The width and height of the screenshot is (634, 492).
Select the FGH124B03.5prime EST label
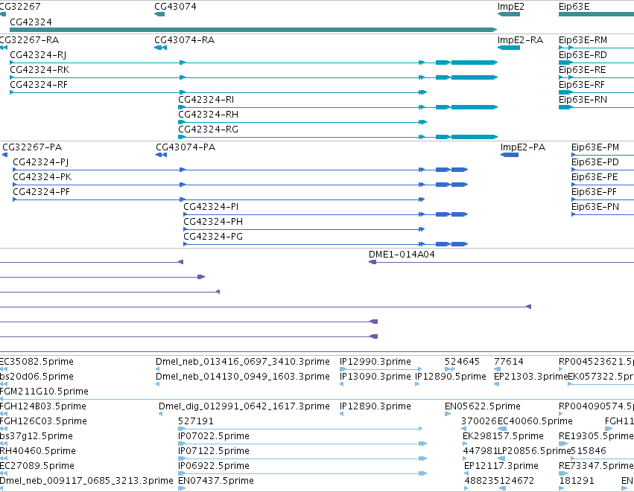pos(43,406)
